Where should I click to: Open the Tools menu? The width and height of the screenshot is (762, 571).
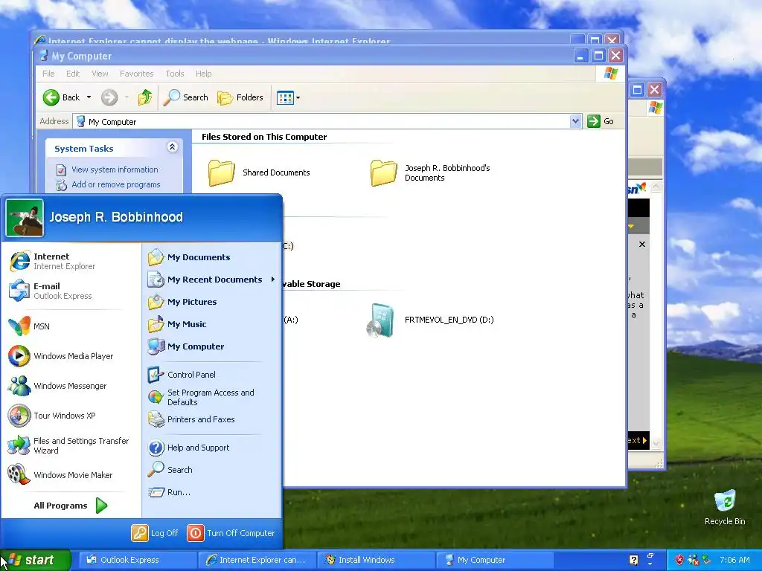(174, 74)
